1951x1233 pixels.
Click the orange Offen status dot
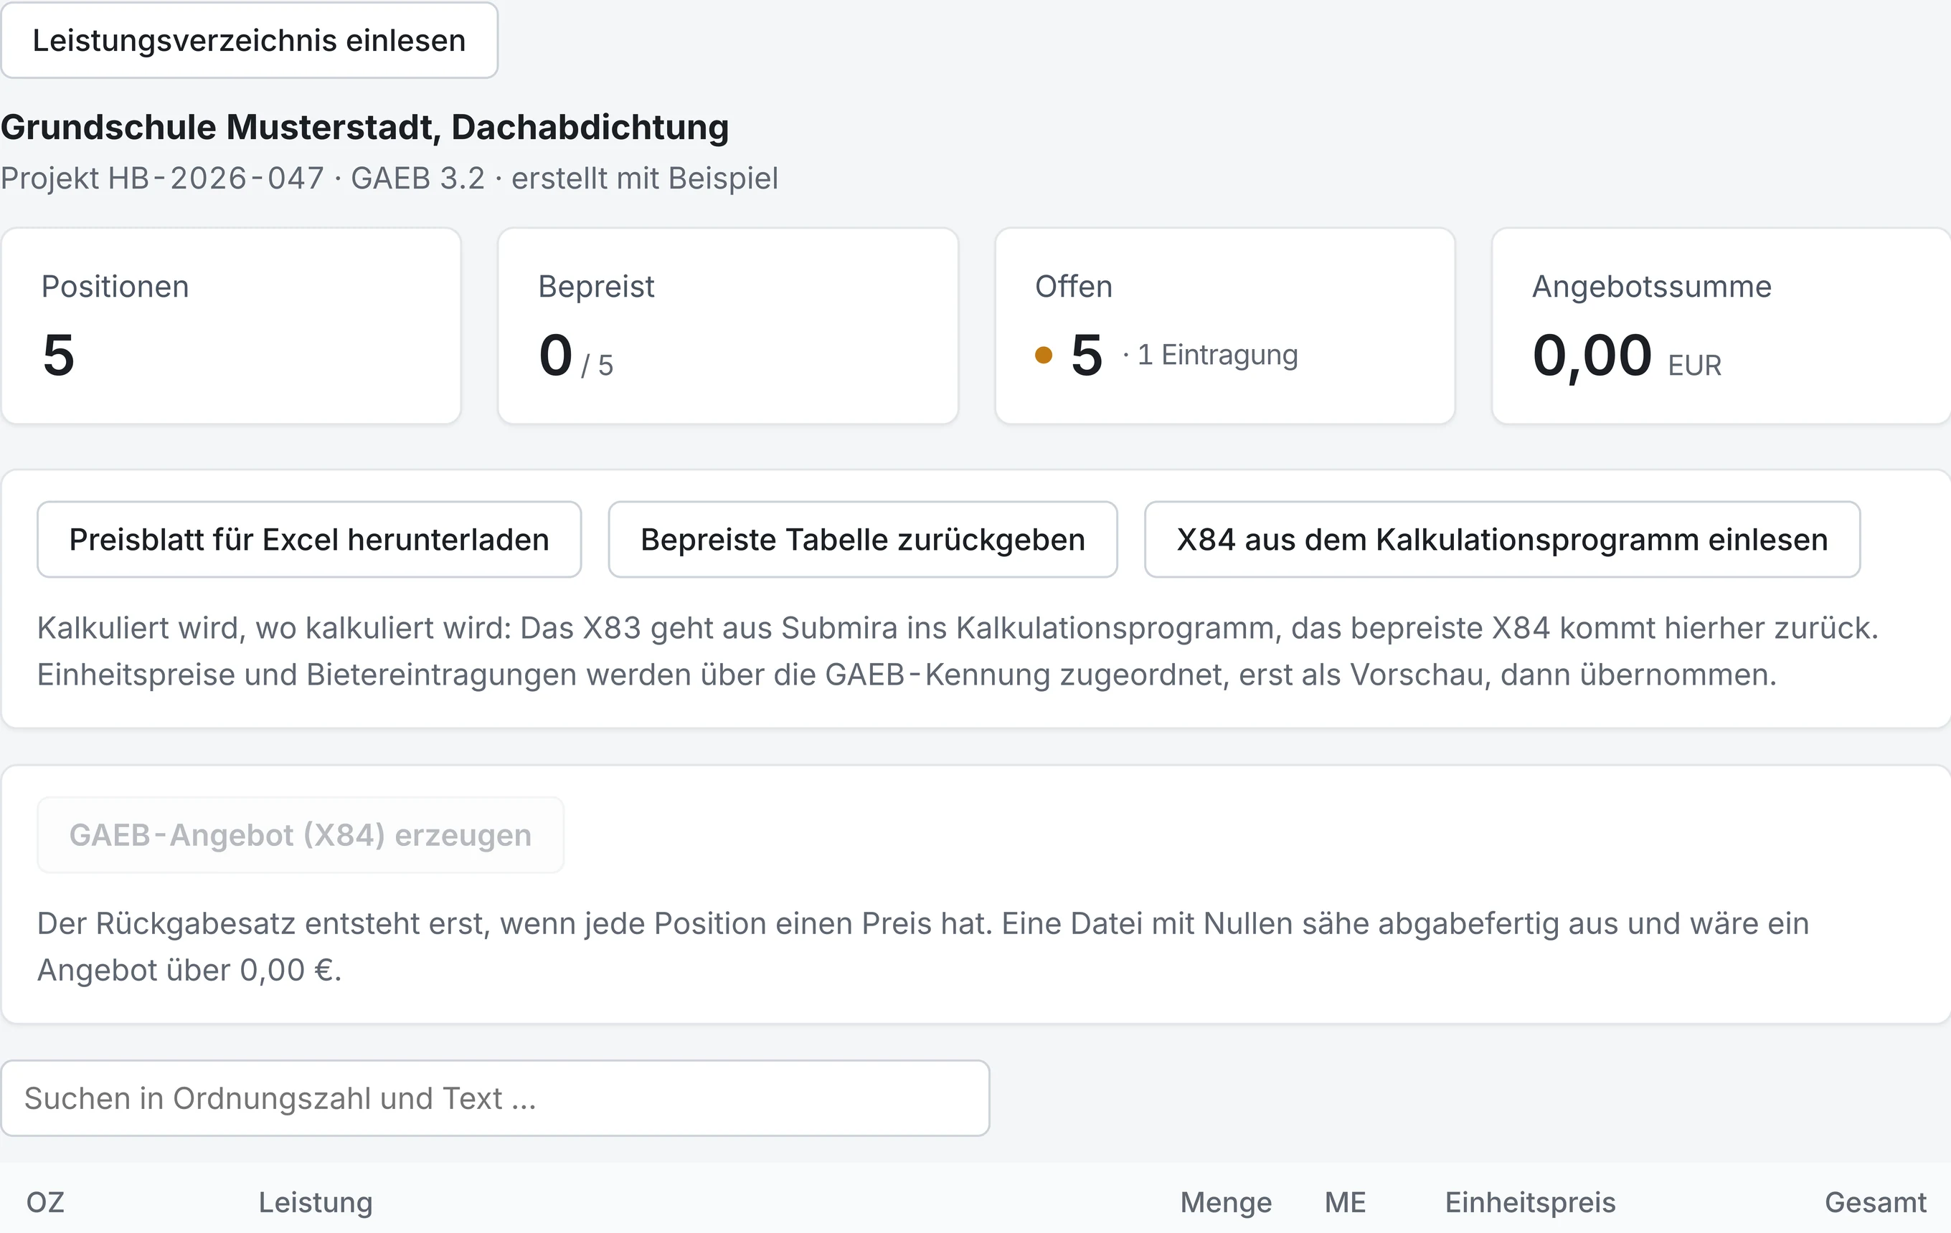pos(1044,355)
